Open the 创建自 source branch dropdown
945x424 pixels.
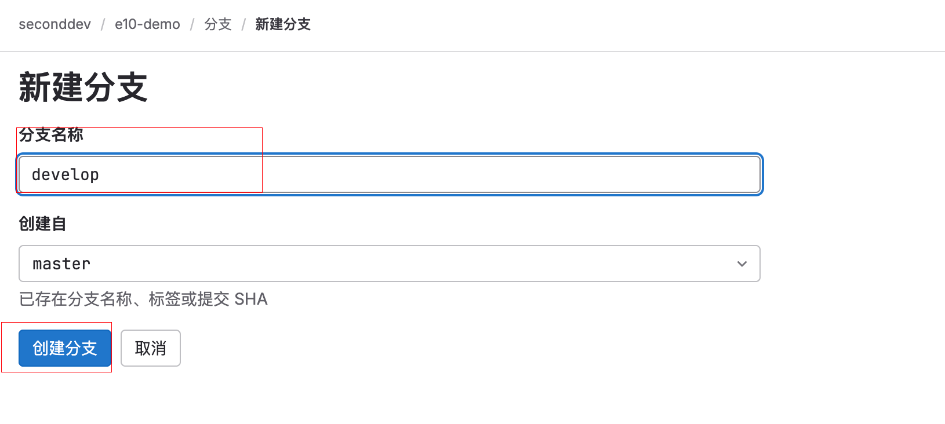click(x=388, y=264)
